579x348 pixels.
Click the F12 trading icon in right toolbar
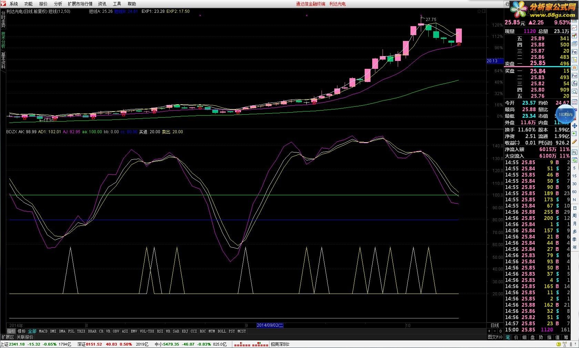[575, 75]
